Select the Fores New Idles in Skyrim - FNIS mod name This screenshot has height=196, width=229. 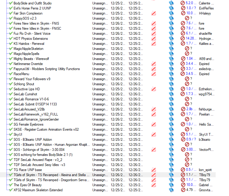(x=36, y=23)
